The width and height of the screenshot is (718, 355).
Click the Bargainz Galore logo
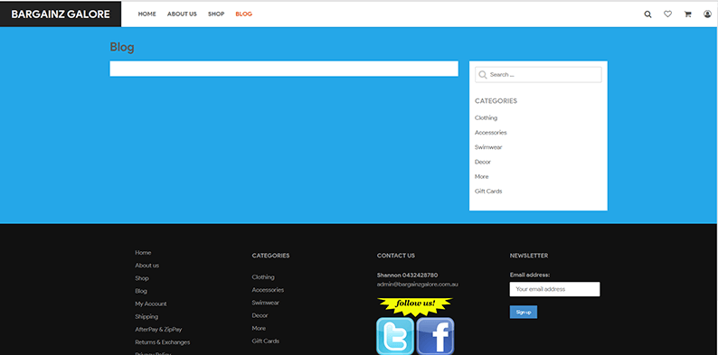[x=61, y=14]
